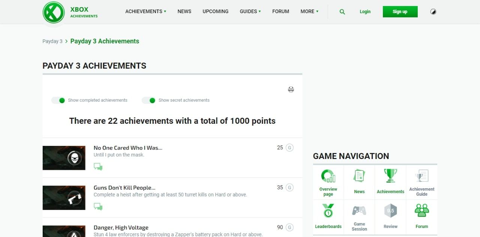
Task: Open comments icon under No One Cared Who I Was
Action: tap(98, 166)
